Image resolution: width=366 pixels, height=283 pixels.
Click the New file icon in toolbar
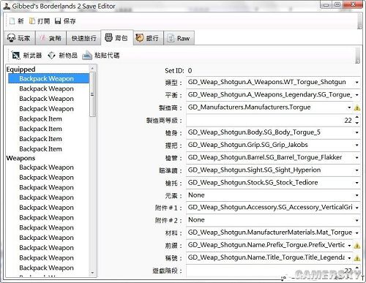[12, 21]
